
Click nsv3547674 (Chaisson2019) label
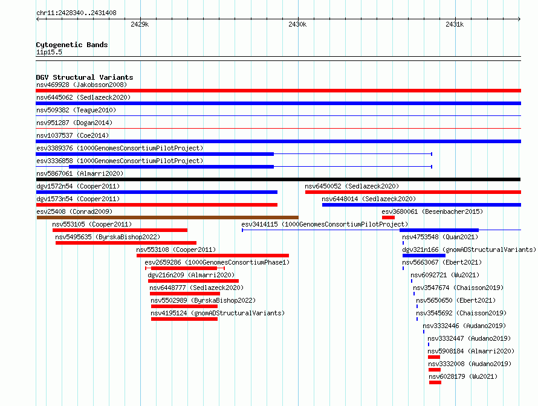458,288
